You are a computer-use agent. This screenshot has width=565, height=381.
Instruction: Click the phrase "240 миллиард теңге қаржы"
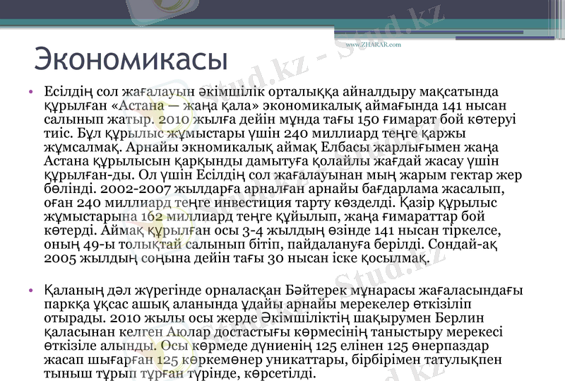(x=375, y=134)
